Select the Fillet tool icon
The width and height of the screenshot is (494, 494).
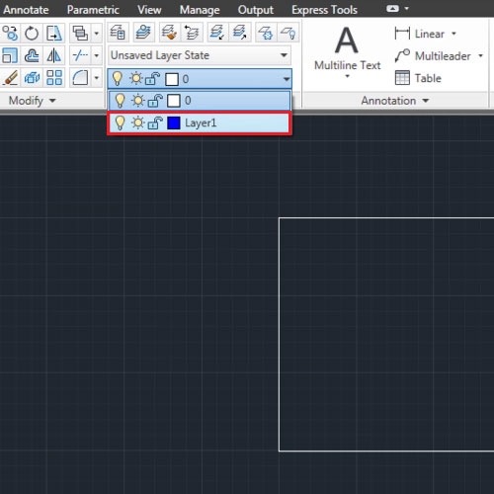80,78
